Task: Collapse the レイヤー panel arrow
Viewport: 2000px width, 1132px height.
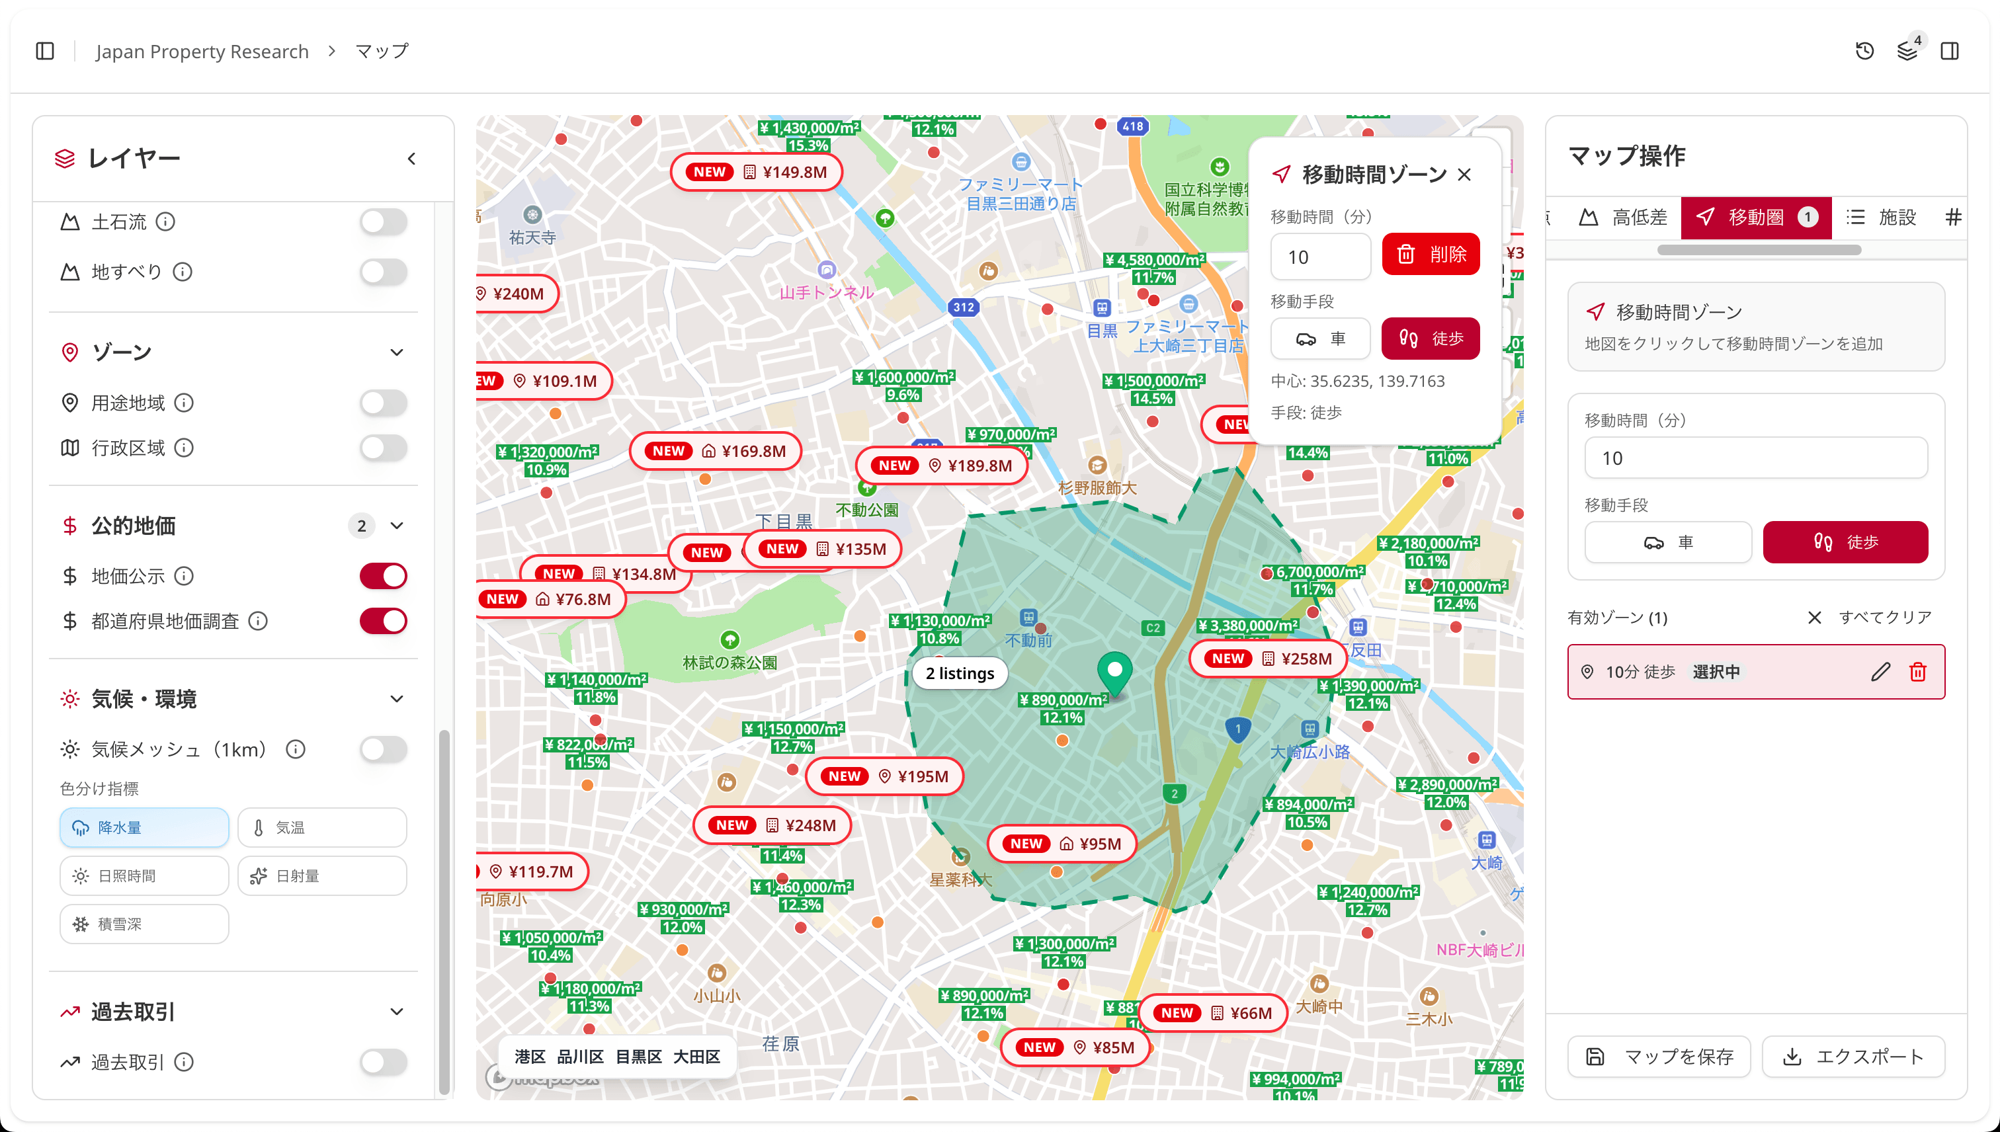Action: tap(411, 159)
